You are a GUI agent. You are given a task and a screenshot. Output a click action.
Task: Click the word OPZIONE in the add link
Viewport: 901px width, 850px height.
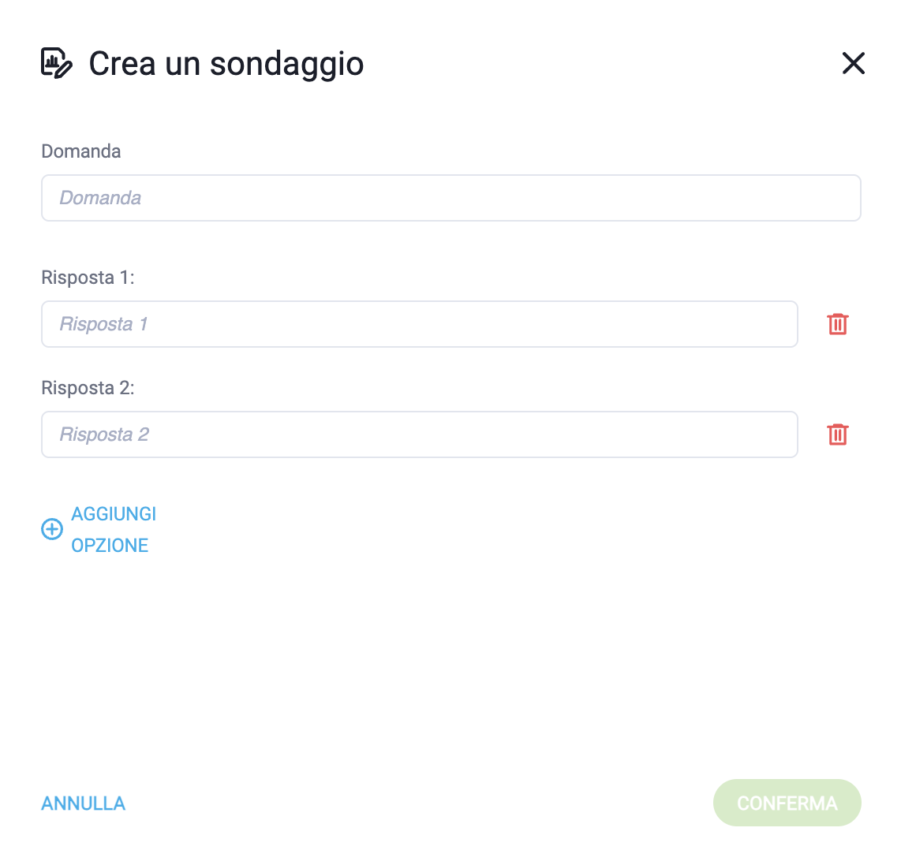[110, 545]
